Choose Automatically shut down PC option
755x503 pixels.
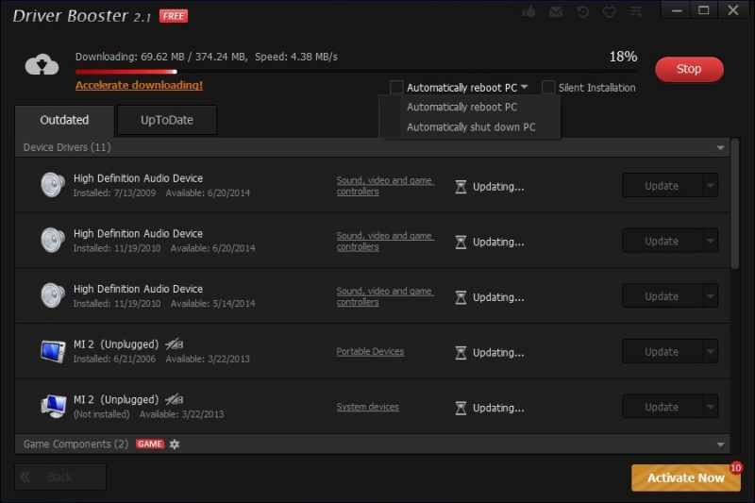coord(470,127)
